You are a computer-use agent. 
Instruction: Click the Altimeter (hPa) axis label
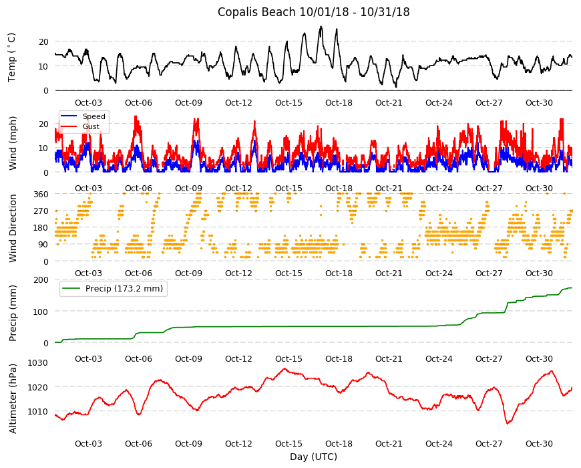[x=13, y=398]
